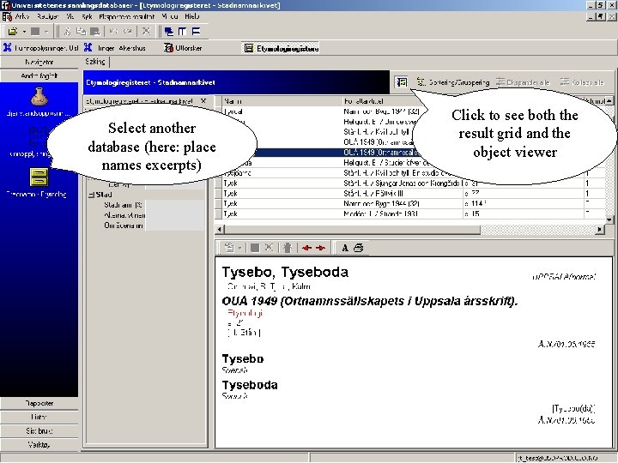Click the object viewer clipboard icon
618x463 pixels.
(229, 248)
